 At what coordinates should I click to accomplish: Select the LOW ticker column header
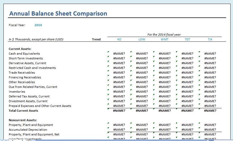[x=142, y=39]
